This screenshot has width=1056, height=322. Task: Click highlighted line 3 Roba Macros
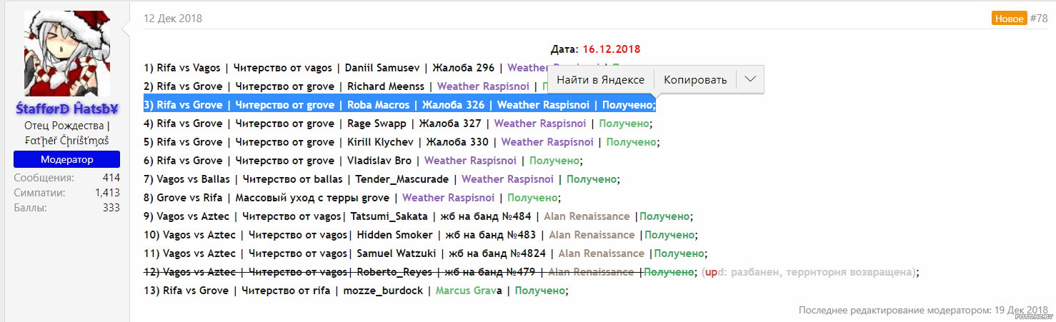click(399, 105)
